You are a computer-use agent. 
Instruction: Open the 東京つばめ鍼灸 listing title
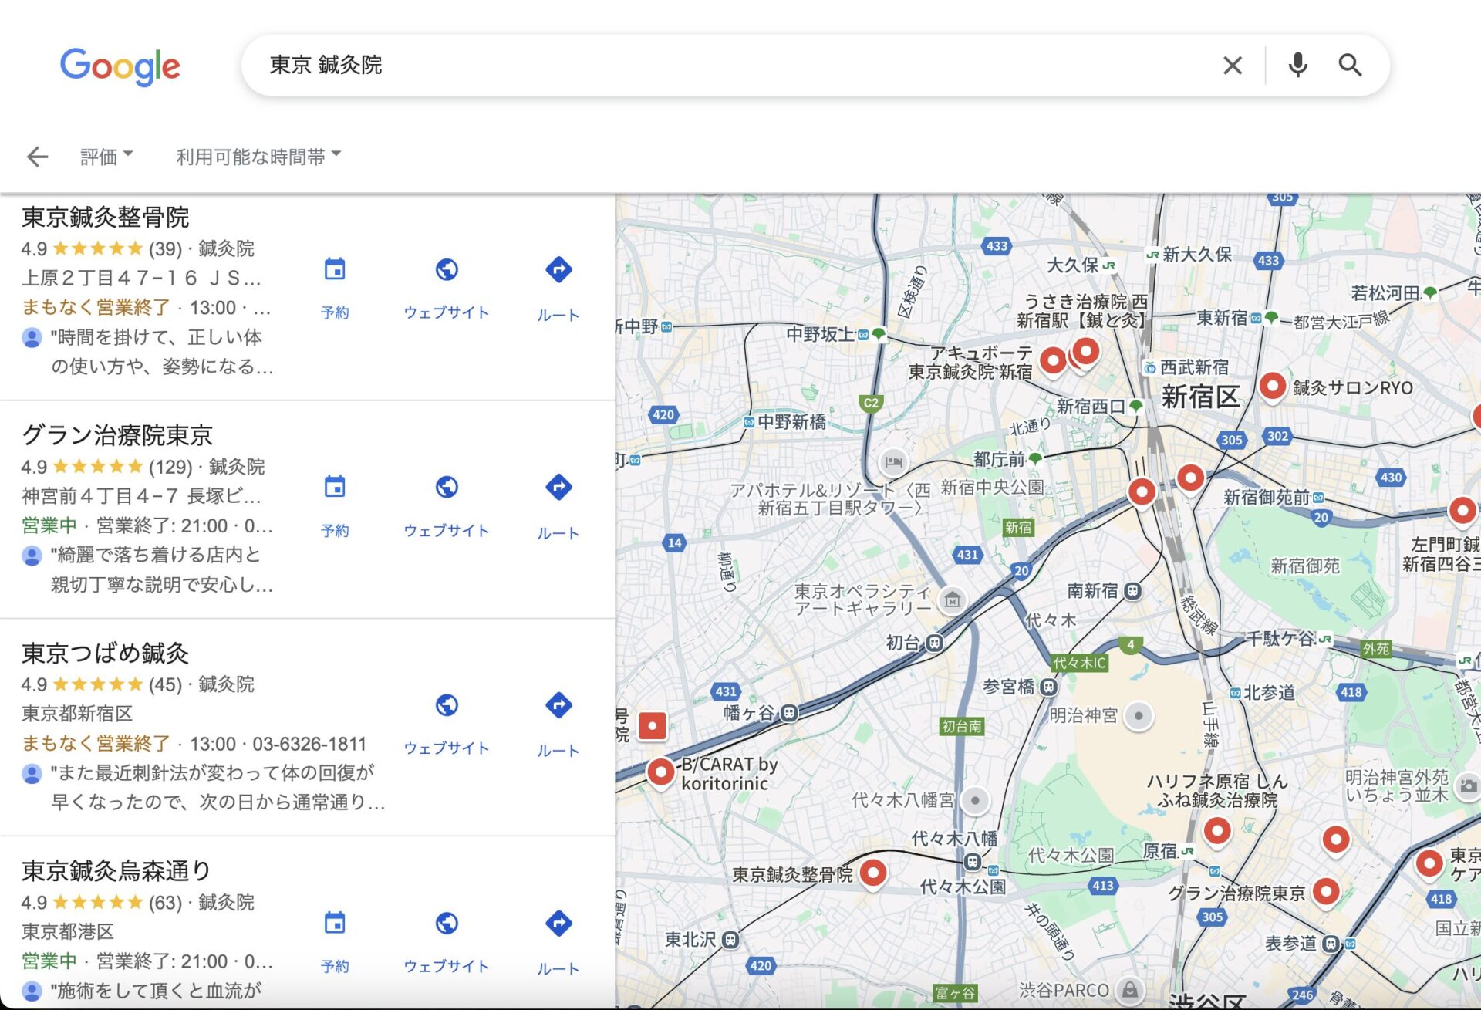pyautogui.click(x=106, y=654)
